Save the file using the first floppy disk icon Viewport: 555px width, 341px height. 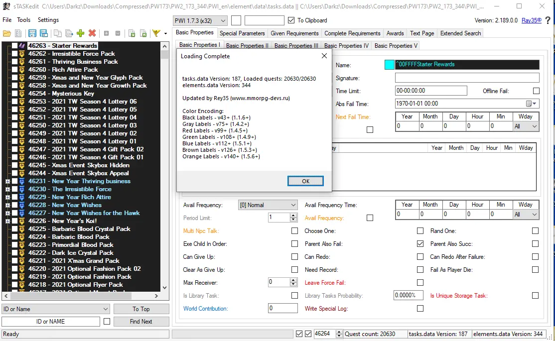pos(32,34)
